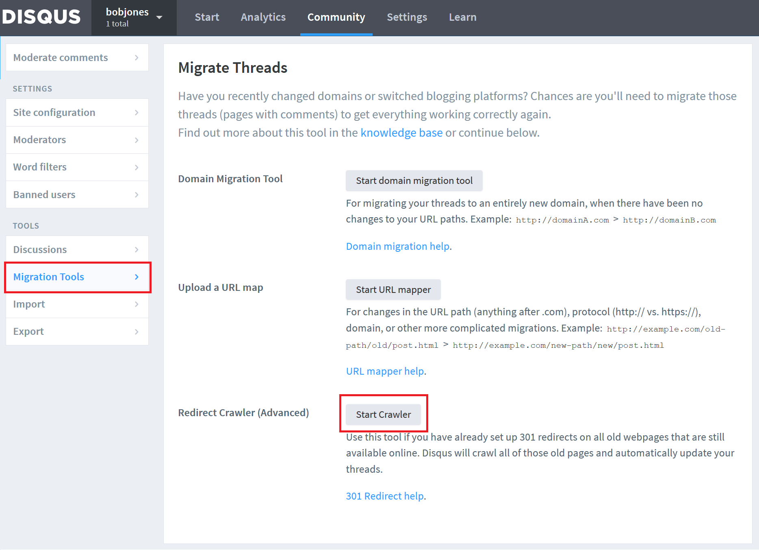
Task: Start the Redirect Crawler
Action: pos(383,414)
